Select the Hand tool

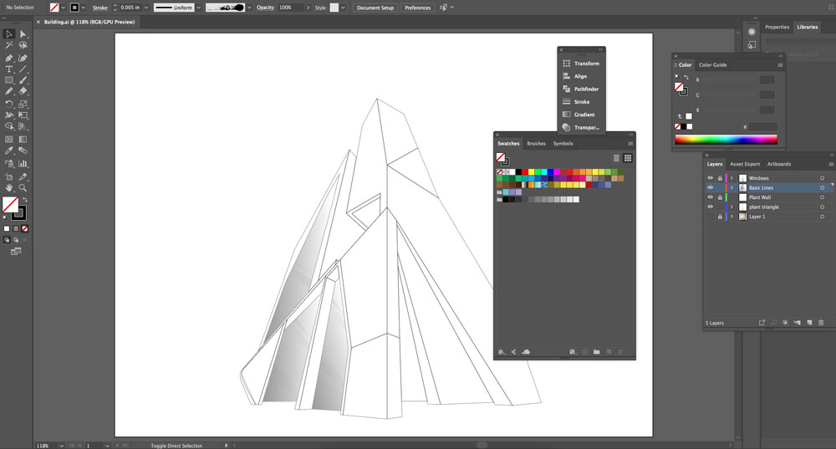point(9,187)
